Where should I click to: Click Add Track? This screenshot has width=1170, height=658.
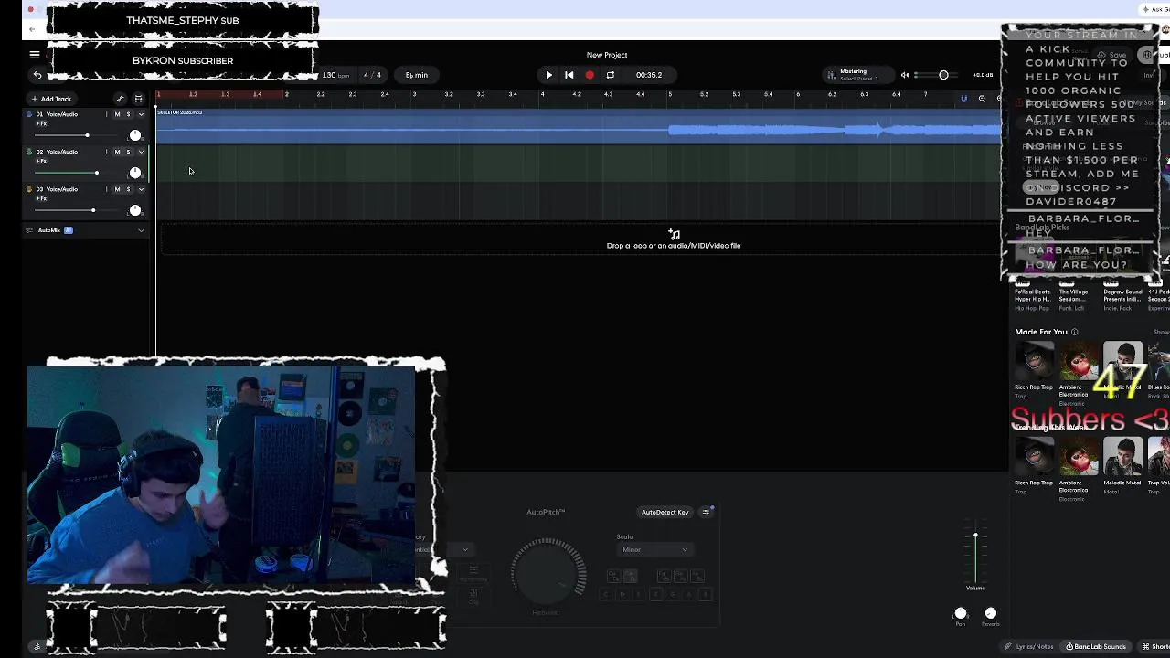51,99
